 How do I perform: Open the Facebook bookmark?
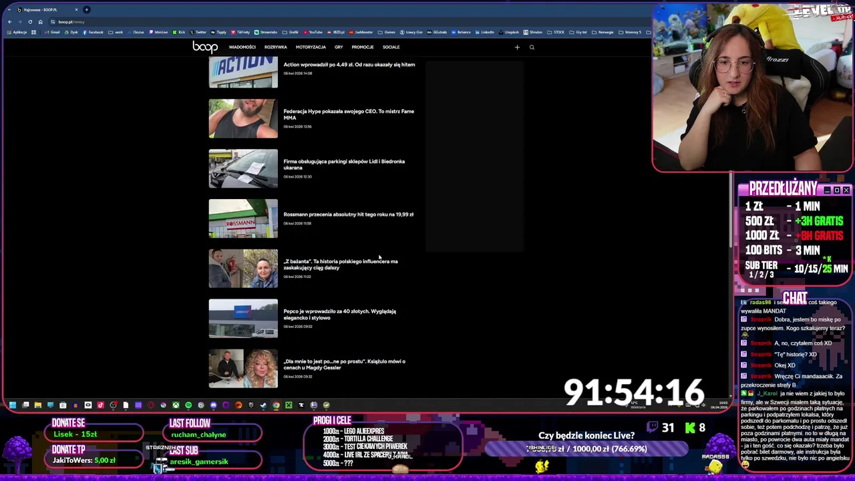(92, 32)
